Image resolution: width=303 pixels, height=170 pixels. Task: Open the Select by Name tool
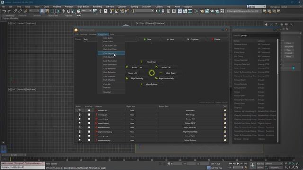pyautogui.click(x=47, y=11)
